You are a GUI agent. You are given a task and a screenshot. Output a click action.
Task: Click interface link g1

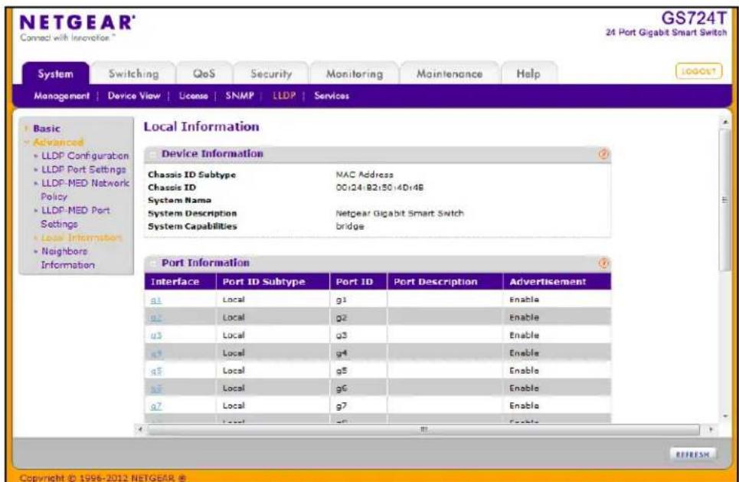[156, 300]
